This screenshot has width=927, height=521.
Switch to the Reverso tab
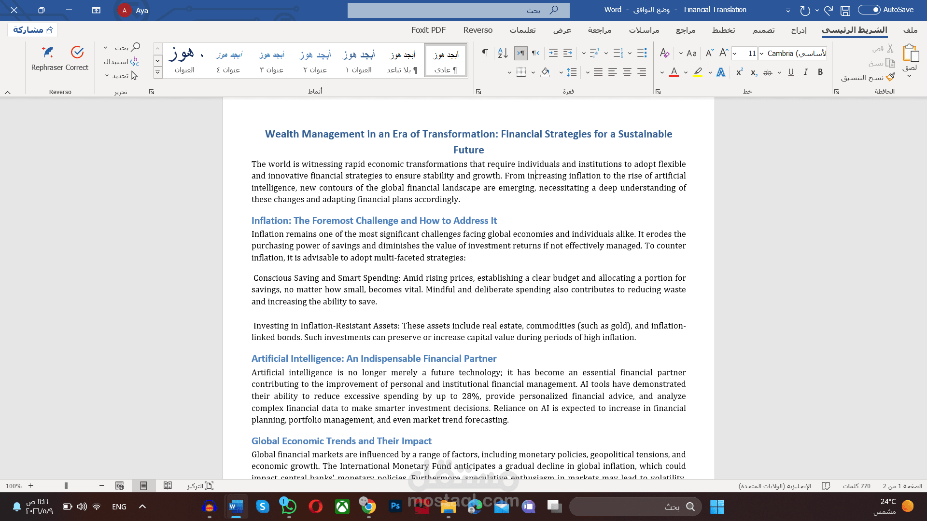tap(478, 30)
